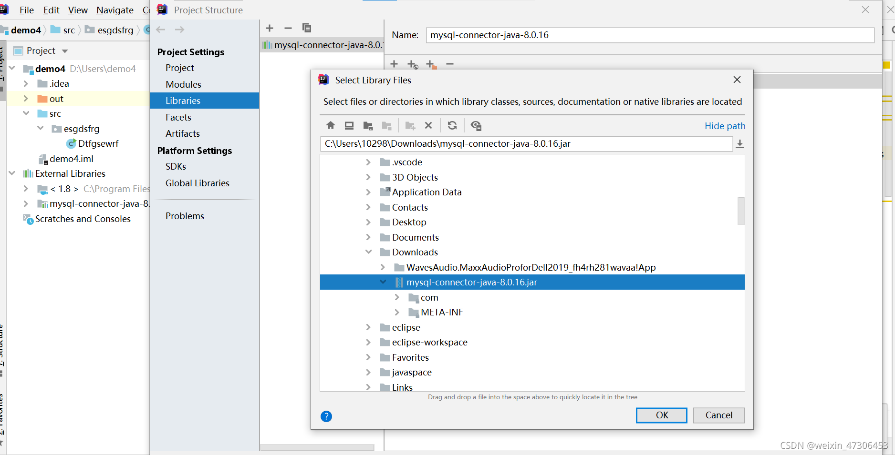The width and height of the screenshot is (895, 455).
Task: Hide the path field
Action: click(x=725, y=126)
